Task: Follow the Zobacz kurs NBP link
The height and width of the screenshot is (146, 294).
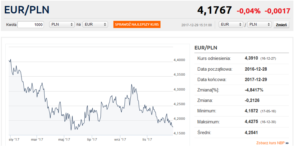Action: [270, 143]
